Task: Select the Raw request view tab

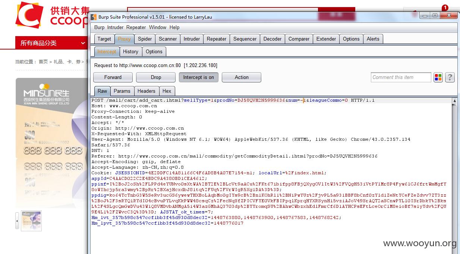Action: pyautogui.click(x=102, y=91)
